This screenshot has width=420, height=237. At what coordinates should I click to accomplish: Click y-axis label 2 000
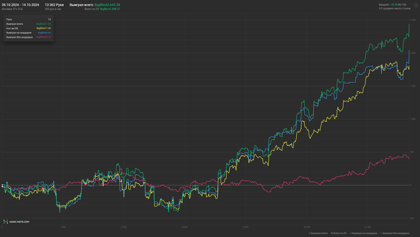413,53
